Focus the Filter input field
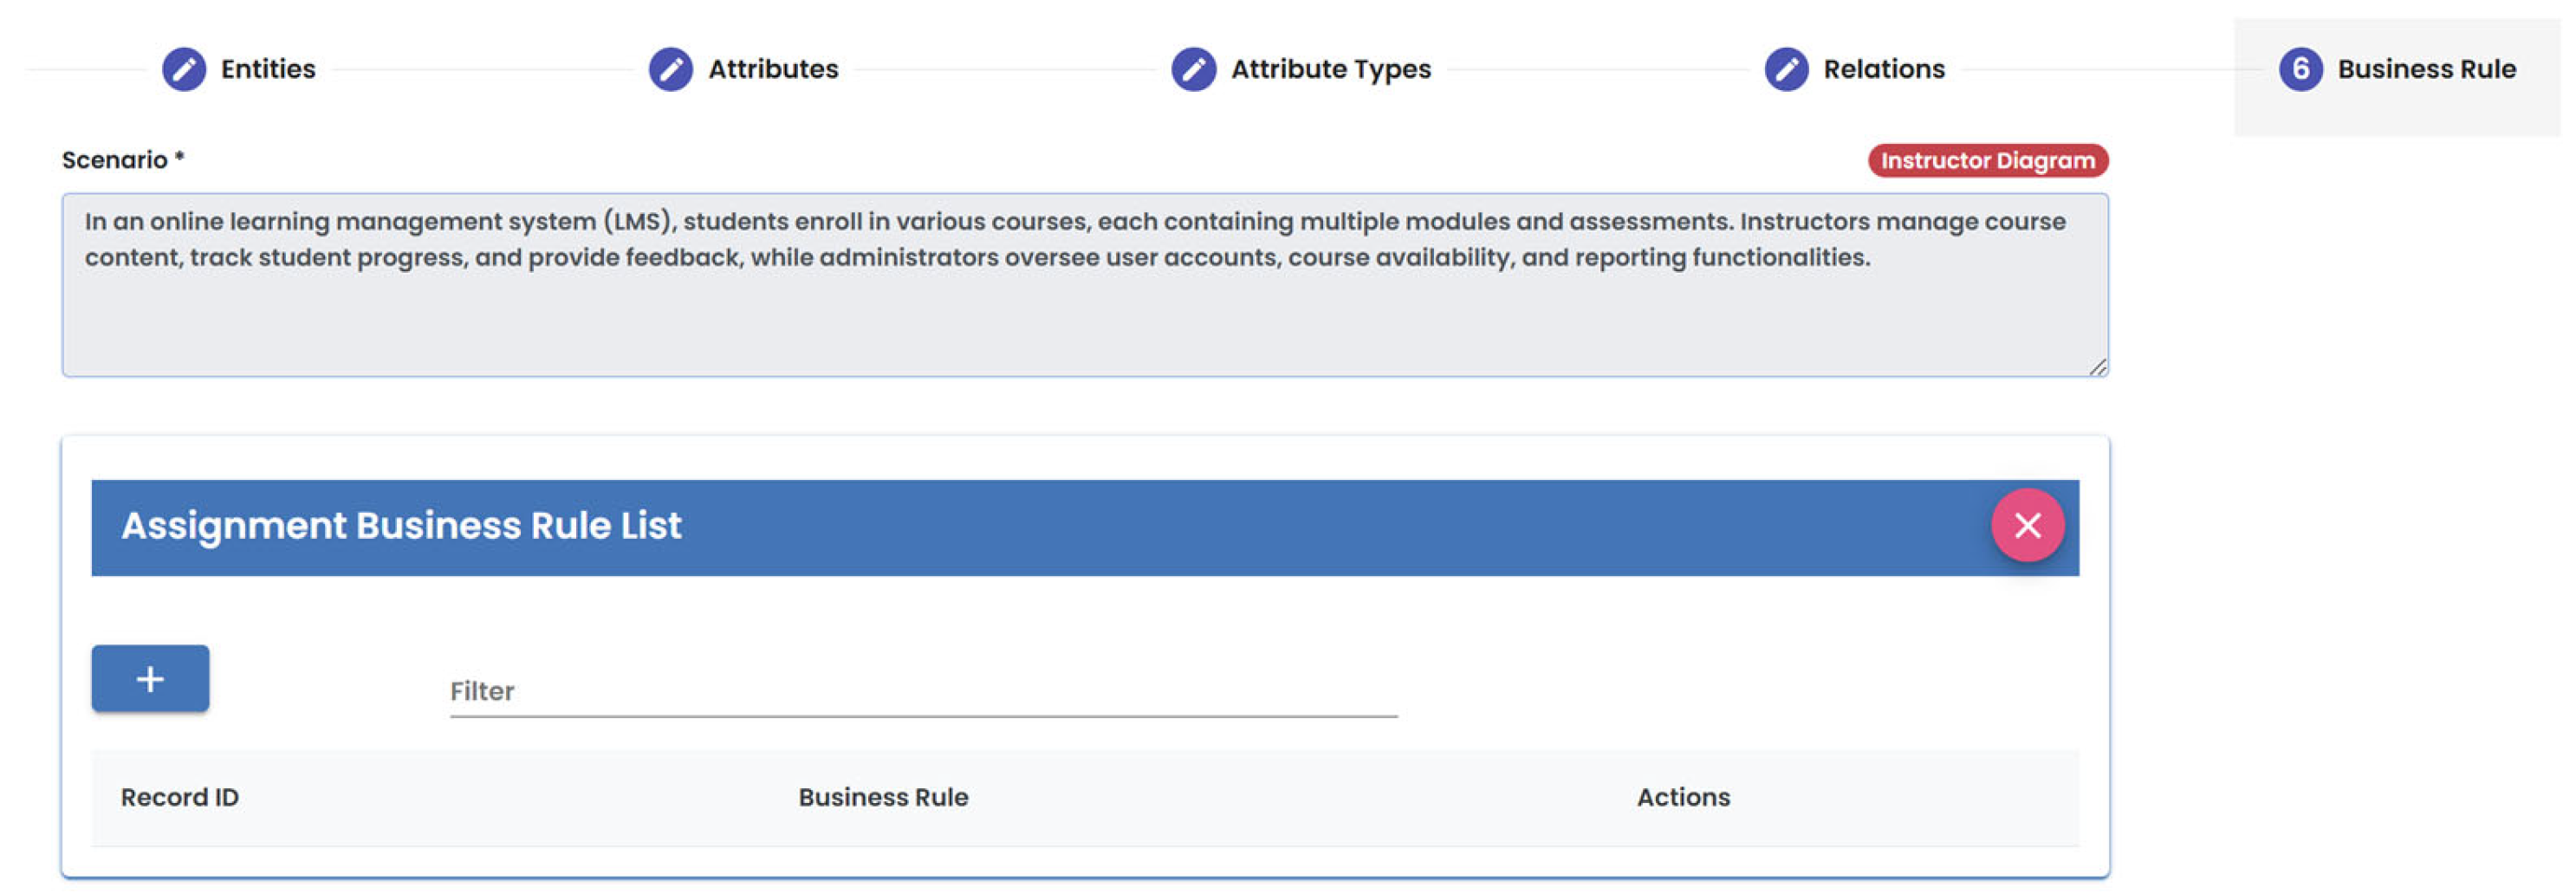 [x=922, y=691]
